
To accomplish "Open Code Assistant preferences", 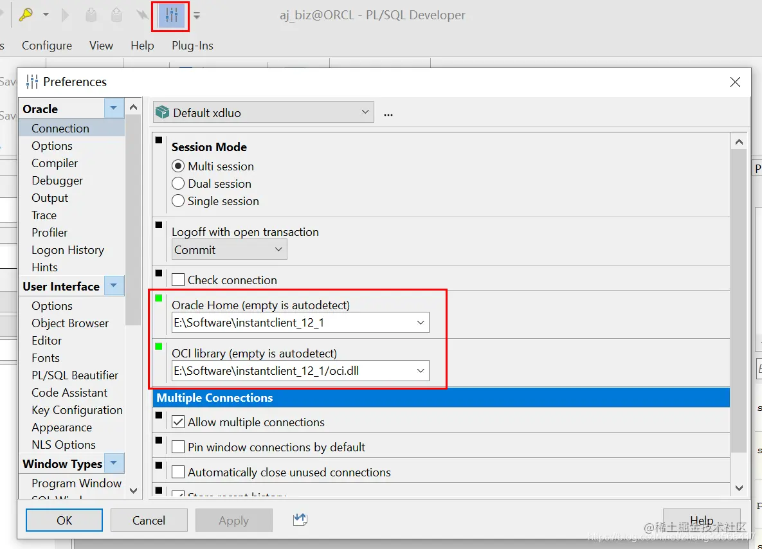I will click(x=69, y=393).
